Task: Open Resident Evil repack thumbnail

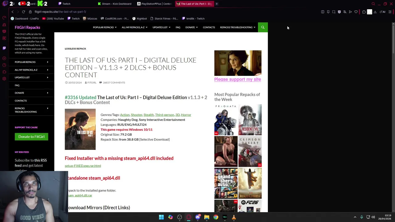Action: pos(250,120)
